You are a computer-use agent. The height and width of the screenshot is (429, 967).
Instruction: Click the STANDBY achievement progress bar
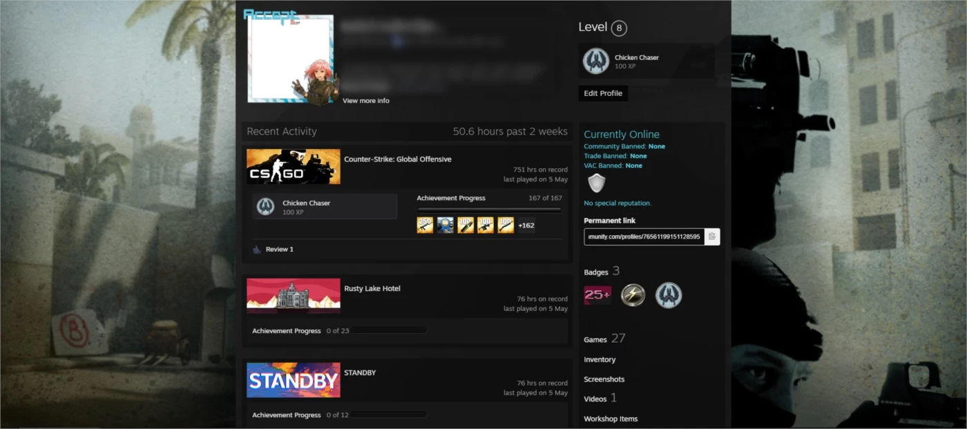389,415
